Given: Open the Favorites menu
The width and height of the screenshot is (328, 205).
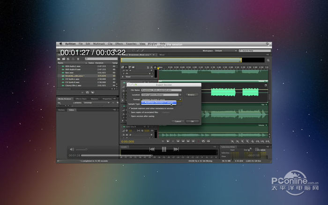Looking at the screenshot, I should [131, 44].
